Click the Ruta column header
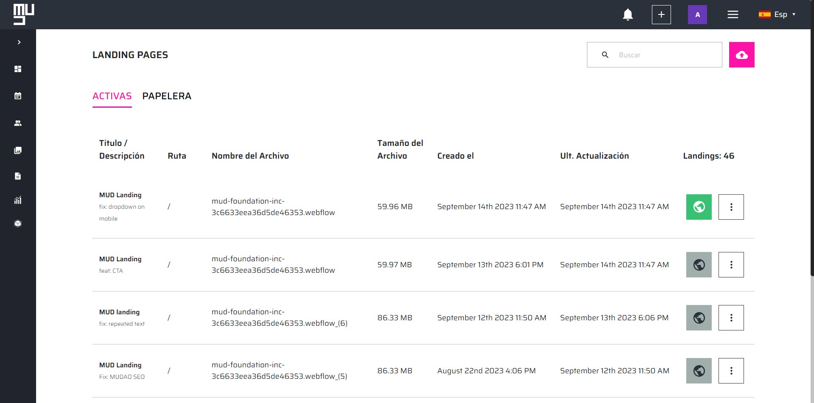This screenshot has width=814, height=403. click(177, 156)
